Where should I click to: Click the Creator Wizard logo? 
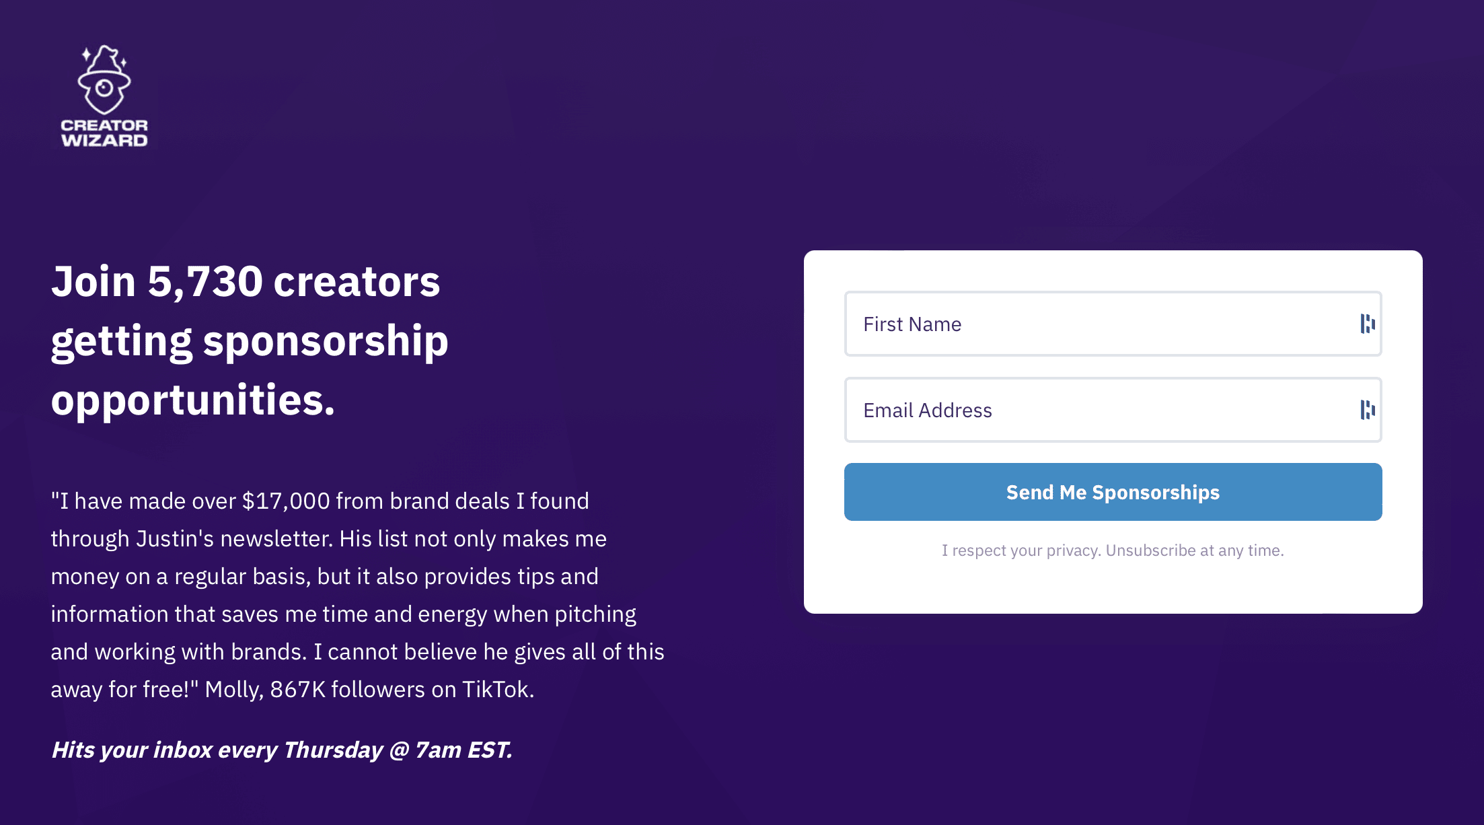pyautogui.click(x=104, y=96)
